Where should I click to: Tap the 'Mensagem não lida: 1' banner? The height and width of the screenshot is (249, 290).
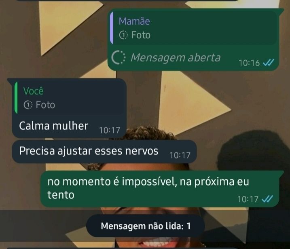[x=146, y=226]
